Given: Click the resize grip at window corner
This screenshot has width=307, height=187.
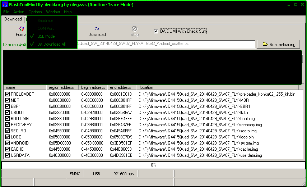Looking at the screenshot, I should [x=303, y=183].
